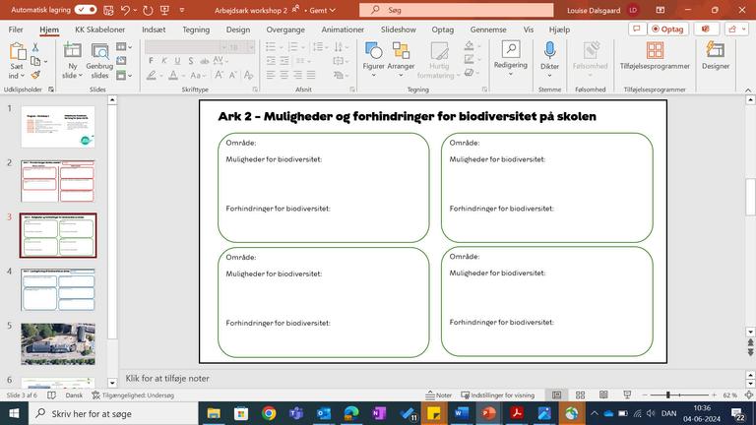Toggle italic formatting
The width and height of the screenshot is (756, 425).
tap(164, 61)
